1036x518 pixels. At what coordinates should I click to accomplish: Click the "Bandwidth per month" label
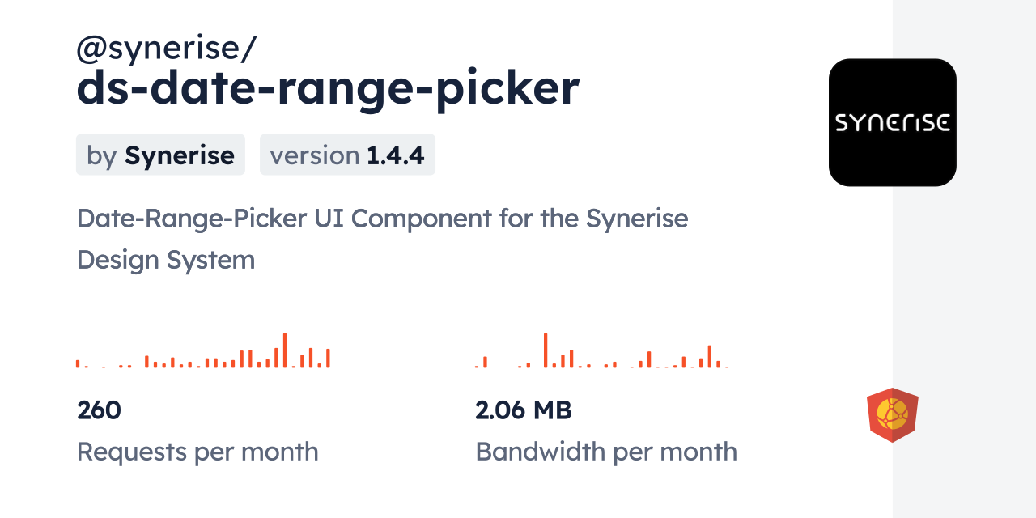[x=606, y=452]
